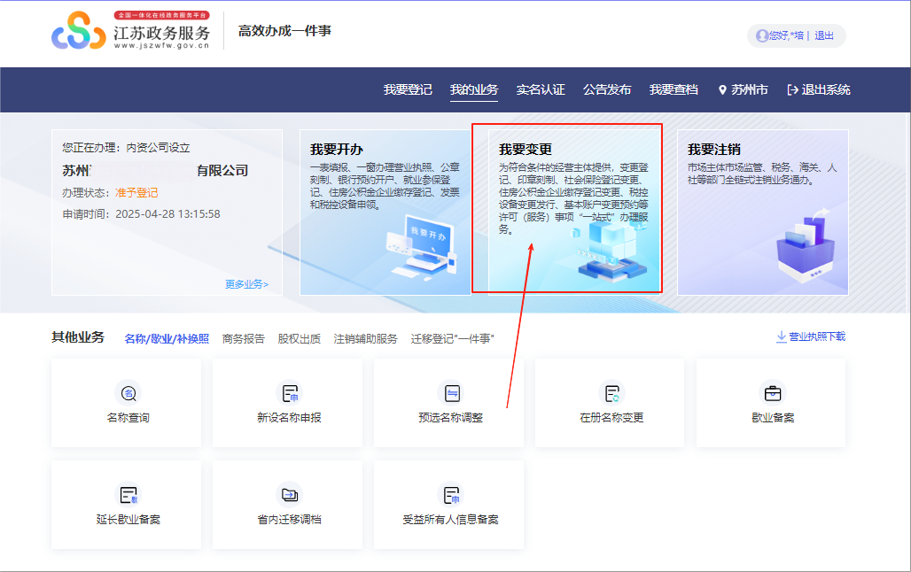Viewport: 911px width, 572px height.
Task: Click the www.jszwfw.gov.cn site address text
Action: [161, 45]
